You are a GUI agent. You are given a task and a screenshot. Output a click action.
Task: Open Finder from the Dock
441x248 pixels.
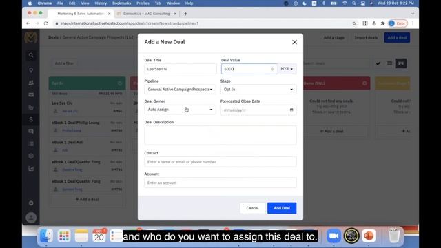[x=47, y=236]
